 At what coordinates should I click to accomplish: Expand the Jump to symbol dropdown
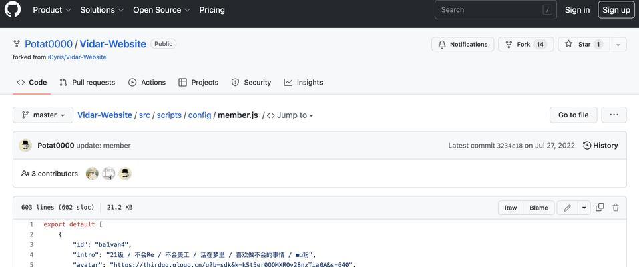coord(290,115)
